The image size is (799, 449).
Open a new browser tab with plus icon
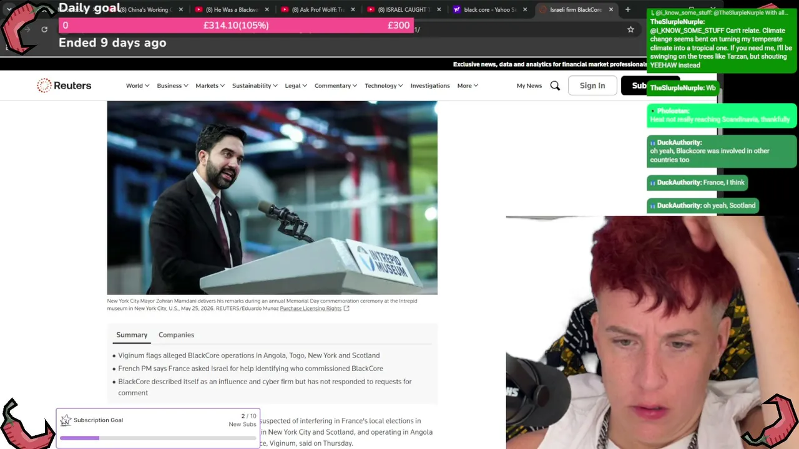pos(628,9)
